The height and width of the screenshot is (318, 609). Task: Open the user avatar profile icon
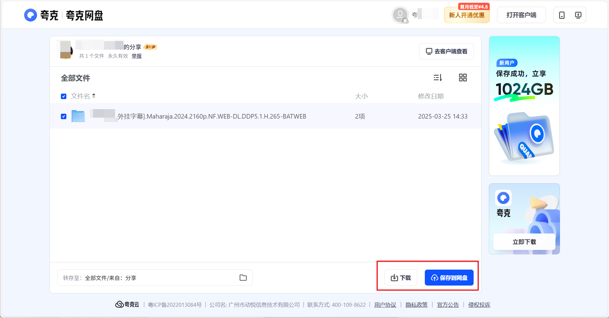tap(400, 15)
